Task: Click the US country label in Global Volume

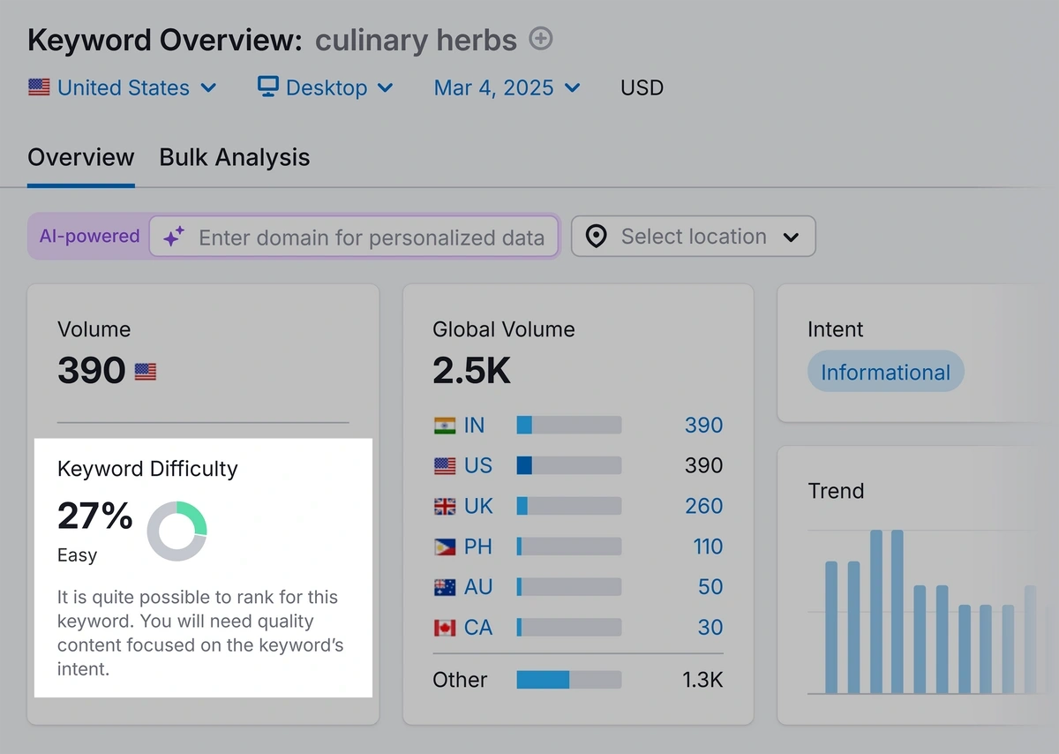Action: (x=478, y=466)
